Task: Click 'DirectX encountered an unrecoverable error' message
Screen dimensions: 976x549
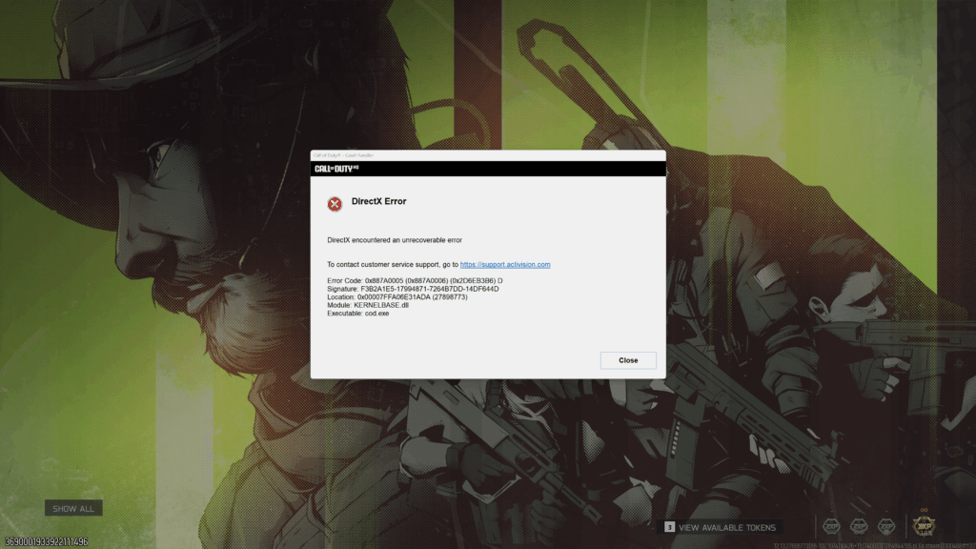Action: coord(395,240)
